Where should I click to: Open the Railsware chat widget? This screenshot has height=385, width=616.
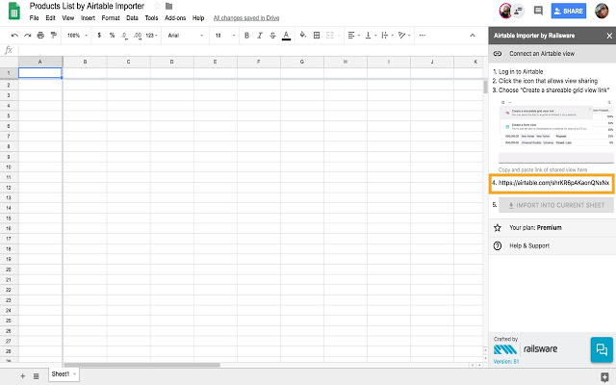(x=602, y=349)
